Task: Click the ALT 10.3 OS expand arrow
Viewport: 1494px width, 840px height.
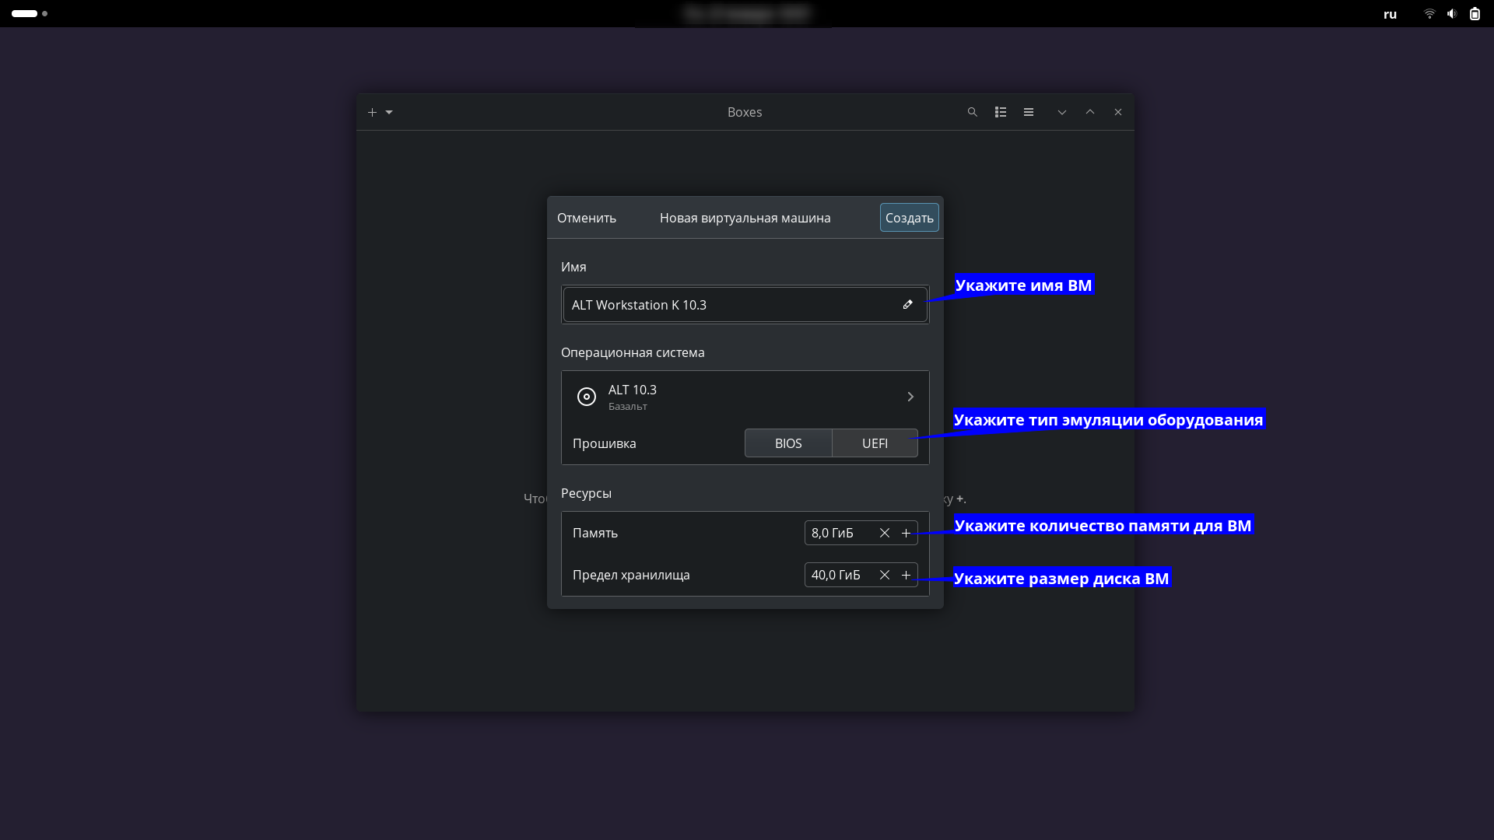Action: 911,397
